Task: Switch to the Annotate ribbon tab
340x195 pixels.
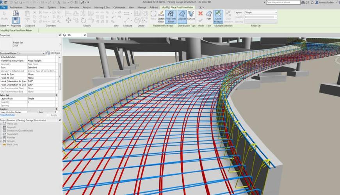Action: pyautogui.click(x=74, y=7)
